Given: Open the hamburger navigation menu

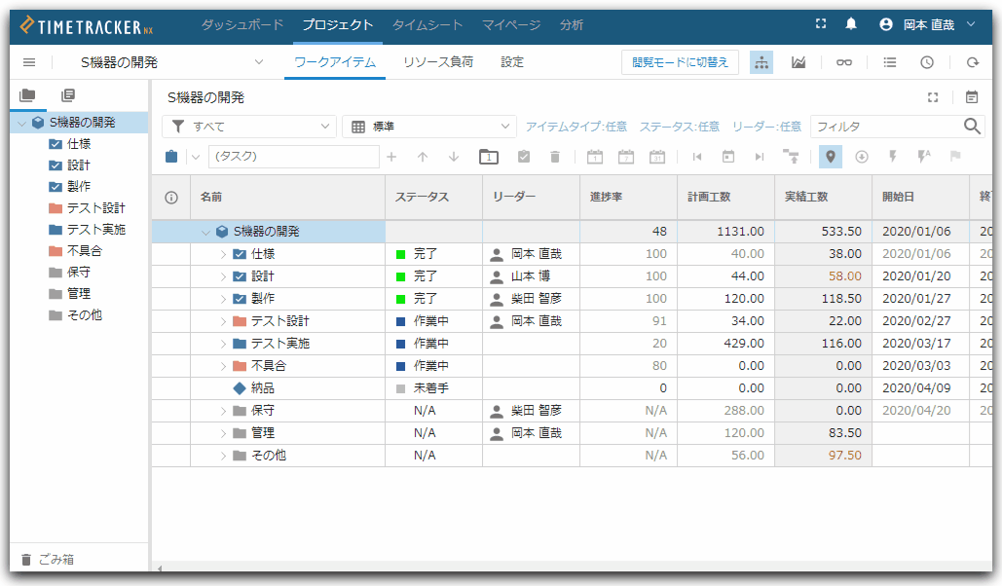Looking at the screenshot, I should coord(29,62).
